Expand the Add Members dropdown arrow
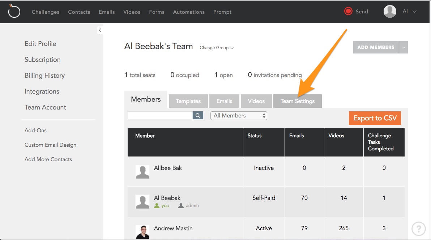The height and width of the screenshot is (240, 431). coord(404,47)
